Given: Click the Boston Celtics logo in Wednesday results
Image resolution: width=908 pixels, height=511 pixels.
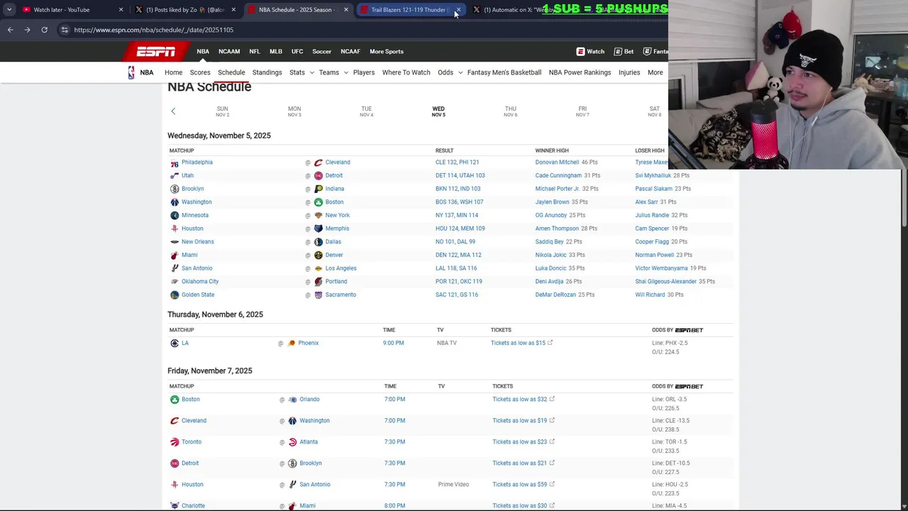Looking at the screenshot, I should coord(319,202).
